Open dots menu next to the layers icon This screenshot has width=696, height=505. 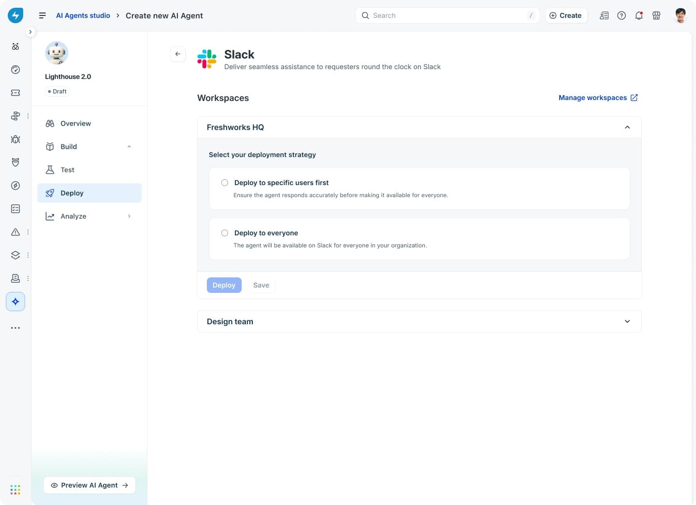click(28, 255)
